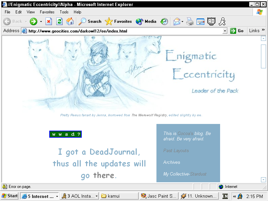Open the File menu
Viewport: 268px width, 201px height.
[7, 12]
